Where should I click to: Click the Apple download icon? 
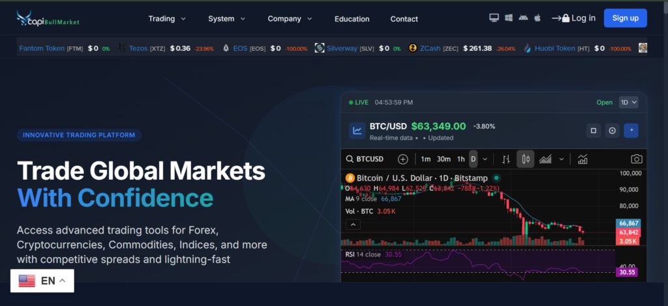[538, 18]
